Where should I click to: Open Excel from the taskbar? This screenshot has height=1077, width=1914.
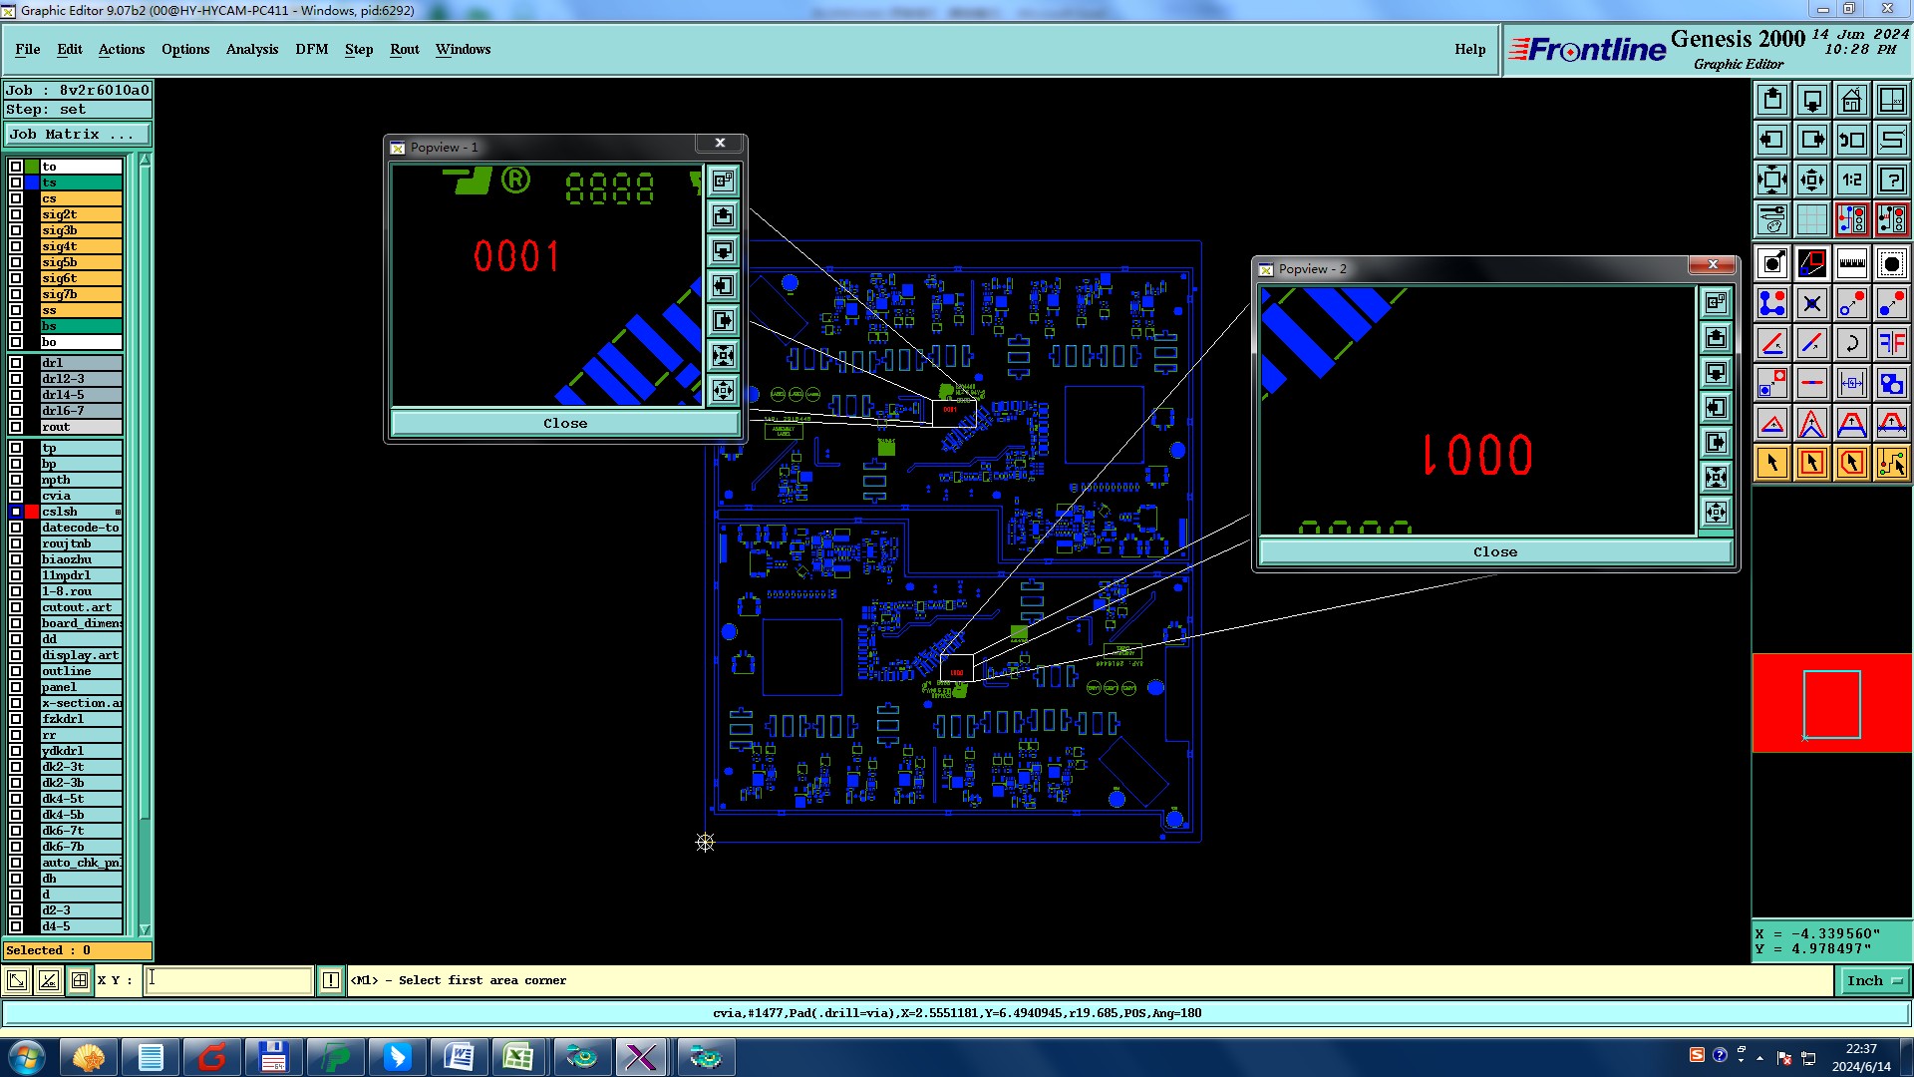517,1057
